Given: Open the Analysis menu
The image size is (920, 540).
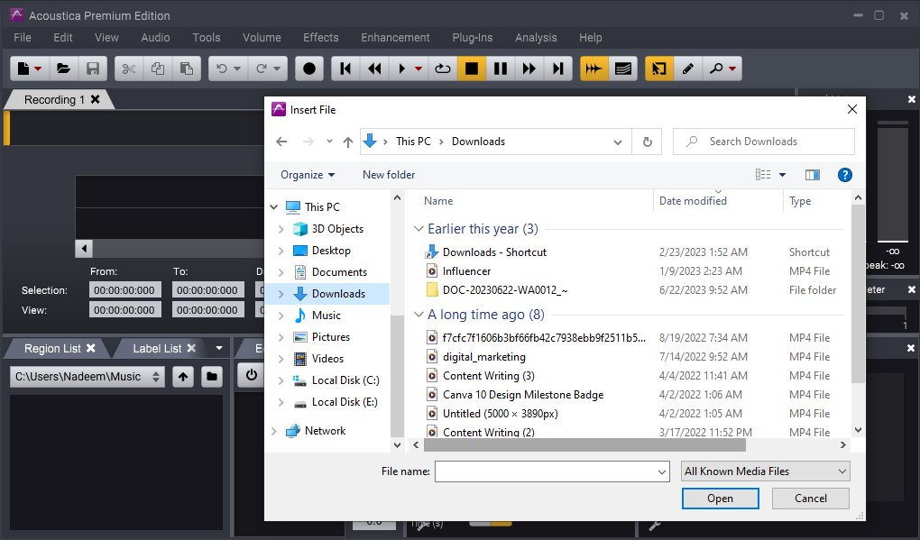Looking at the screenshot, I should (536, 38).
